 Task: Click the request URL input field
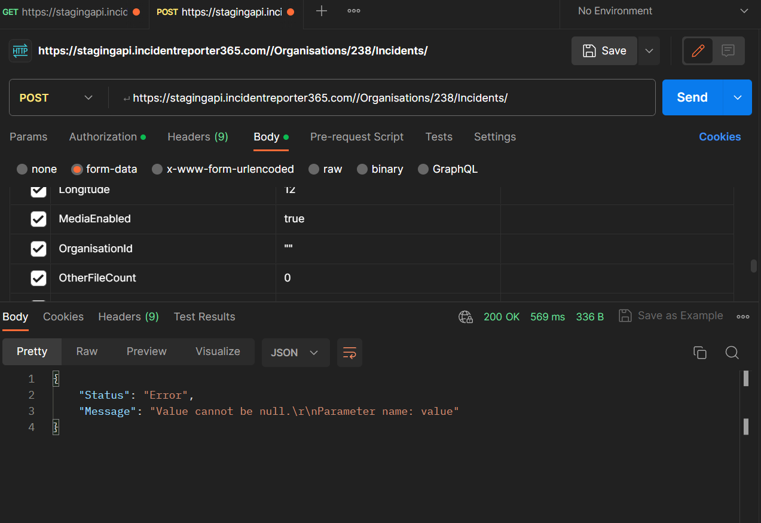(383, 98)
